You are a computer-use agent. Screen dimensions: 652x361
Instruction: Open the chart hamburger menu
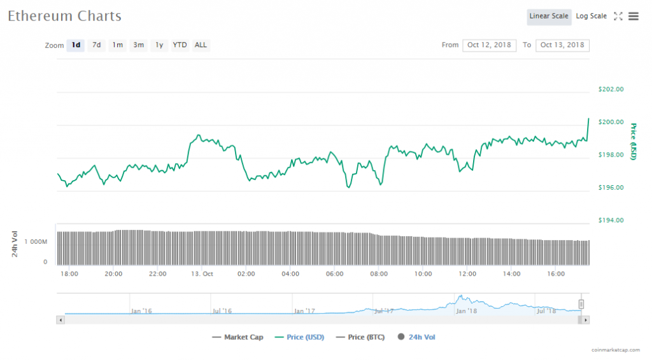634,17
